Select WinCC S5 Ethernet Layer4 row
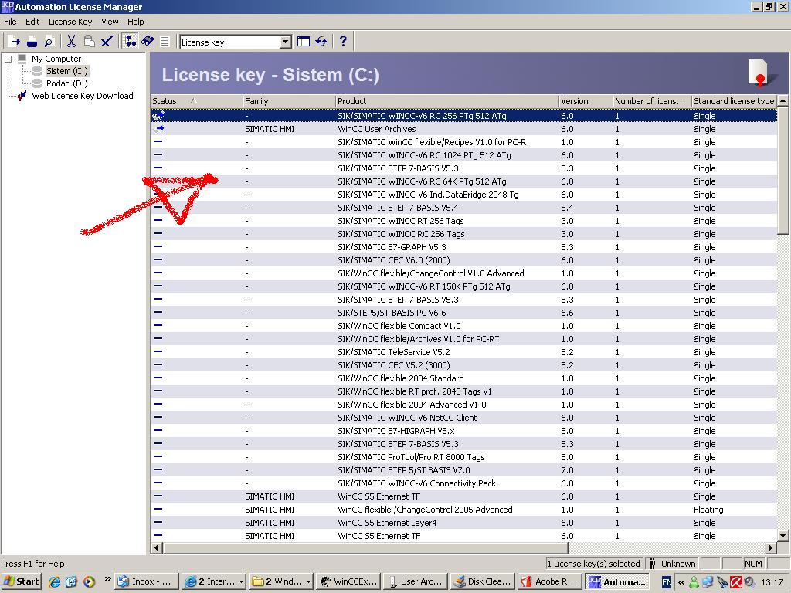This screenshot has width=791, height=593. click(463, 523)
